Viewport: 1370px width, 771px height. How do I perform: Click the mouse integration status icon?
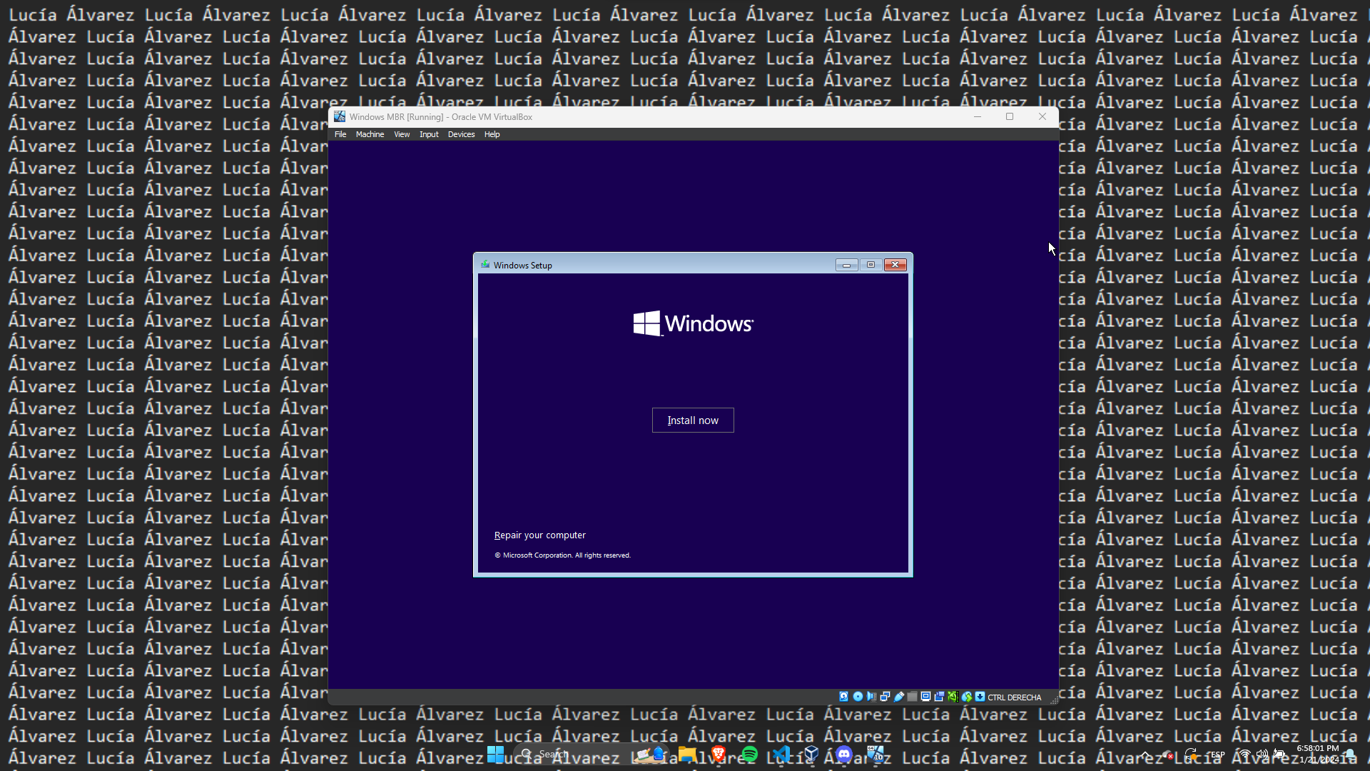(967, 697)
